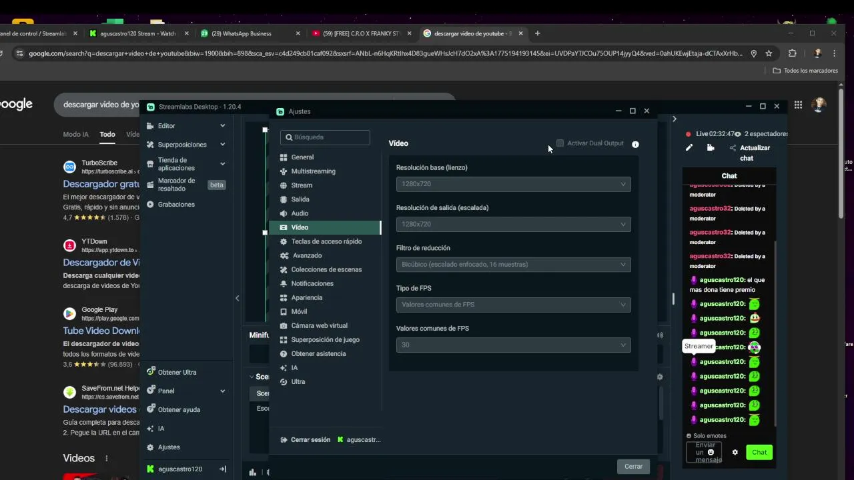The image size is (854, 480).
Task: Open new browser tab with plus
Action: pos(537,33)
